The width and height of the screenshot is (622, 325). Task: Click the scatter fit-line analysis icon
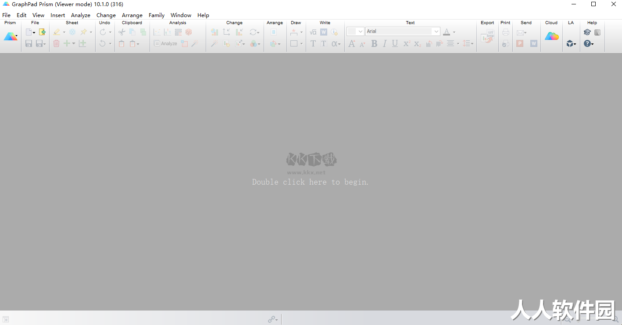[x=157, y=32]
